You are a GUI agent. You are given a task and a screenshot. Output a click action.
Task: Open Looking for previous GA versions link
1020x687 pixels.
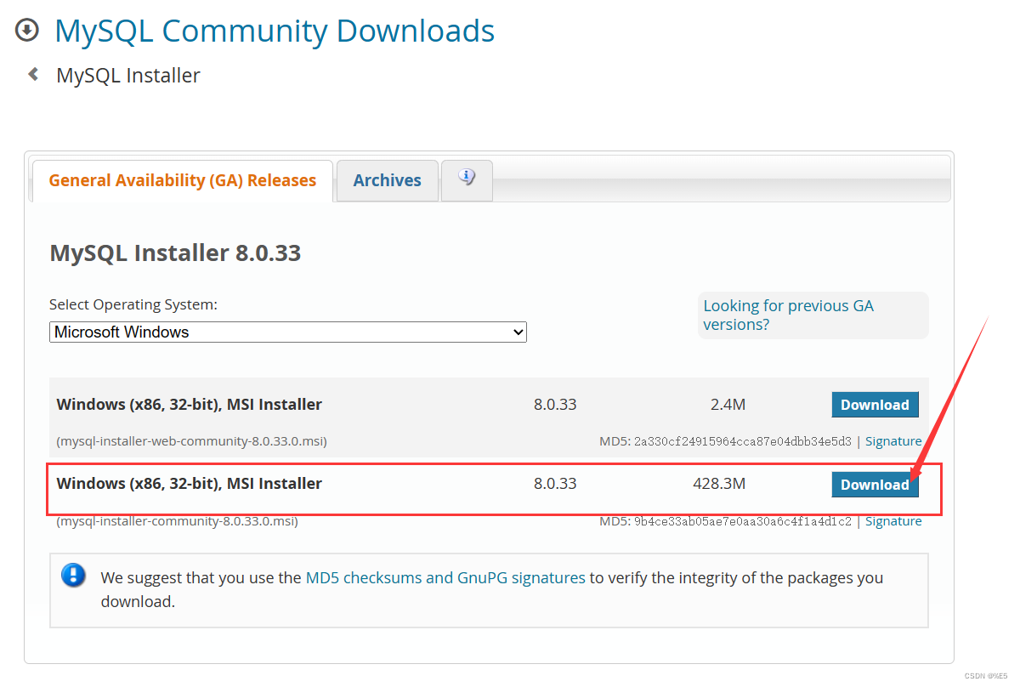(x=788, y=315)
